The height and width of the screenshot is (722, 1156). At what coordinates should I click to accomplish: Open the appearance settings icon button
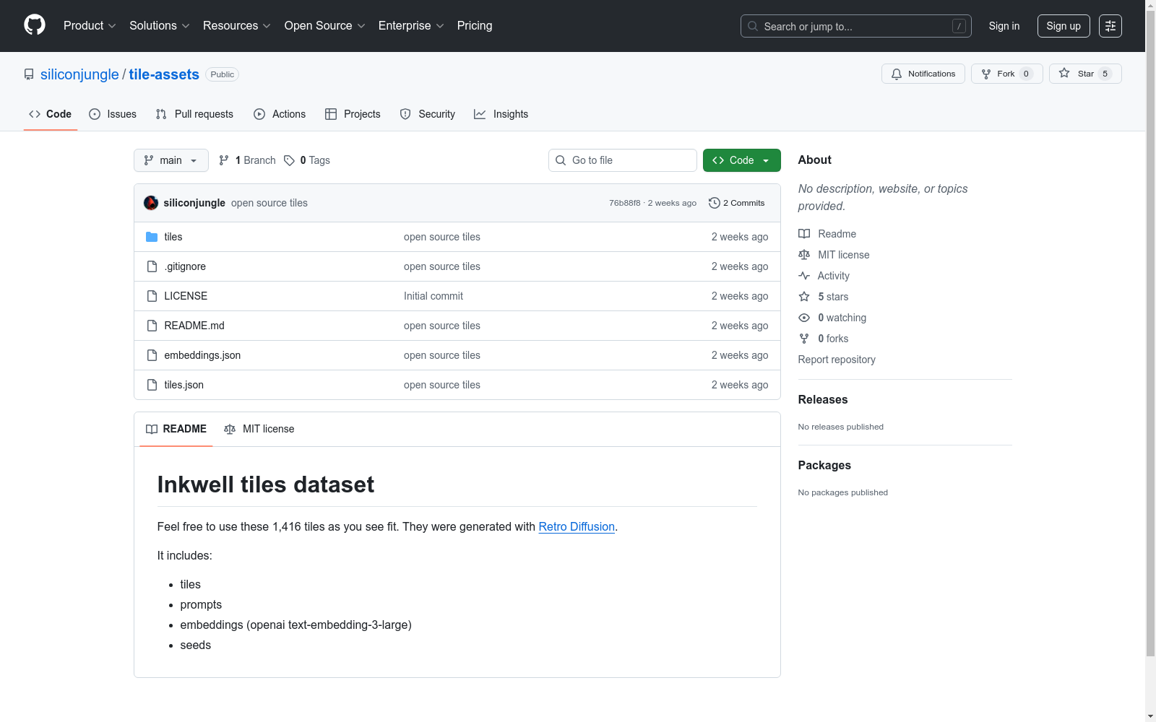[x=1110, y=26]
